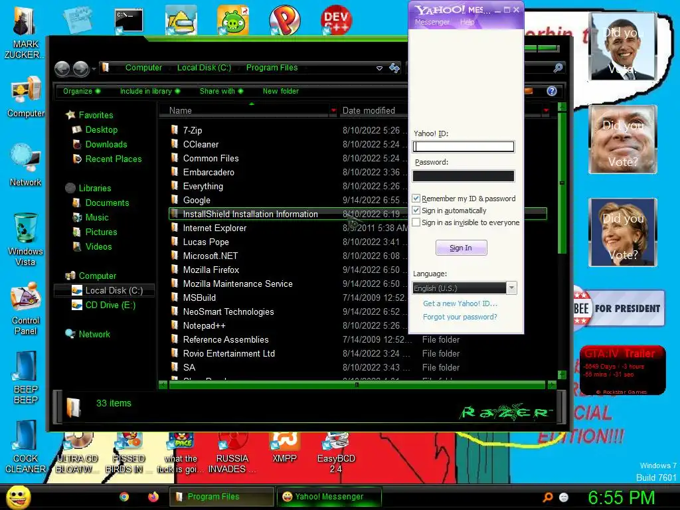Open the Include in library dropdown
The height and width of the screenshot is (510, 680).
tap(149, 91)
